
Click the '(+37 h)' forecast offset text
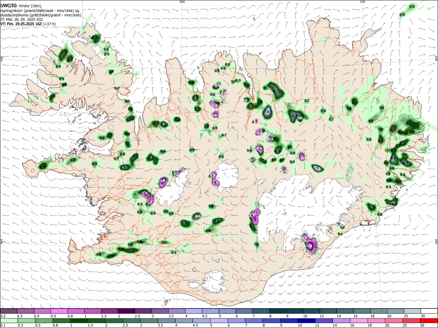click(49, 24)
